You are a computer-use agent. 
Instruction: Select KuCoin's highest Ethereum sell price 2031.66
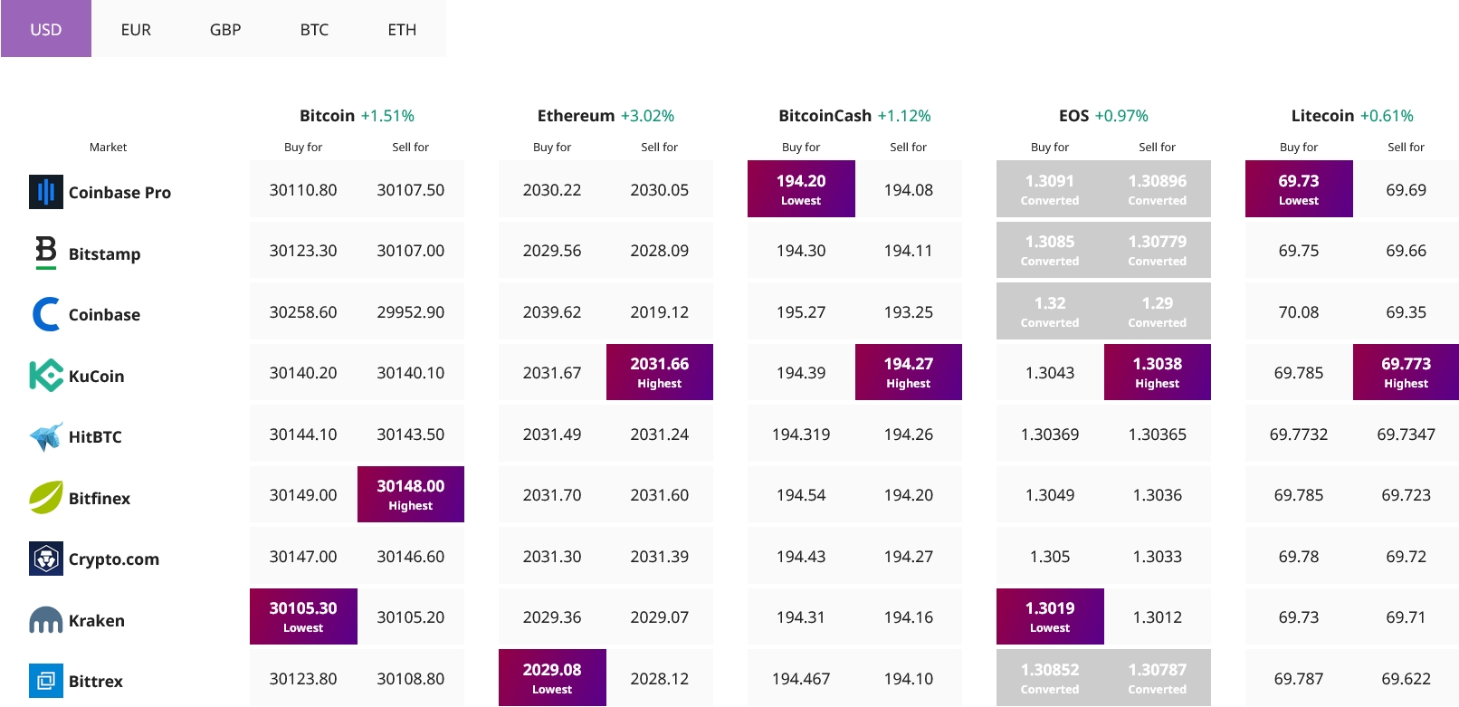(x=660, y=372)
